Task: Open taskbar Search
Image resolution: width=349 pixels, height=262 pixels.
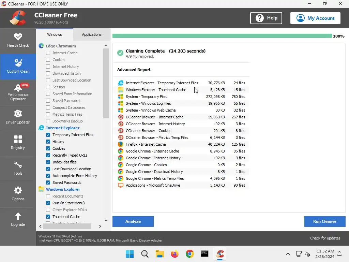Action: coord(145,254)
